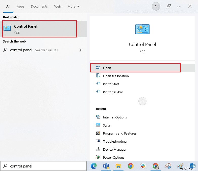Click the Internet Options globe icon

coord(98,117)
